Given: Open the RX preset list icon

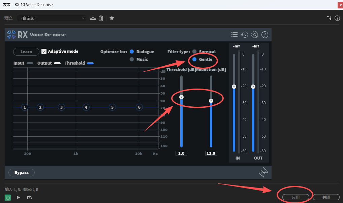Looking at the screenshot, I should tap(235, 35).
